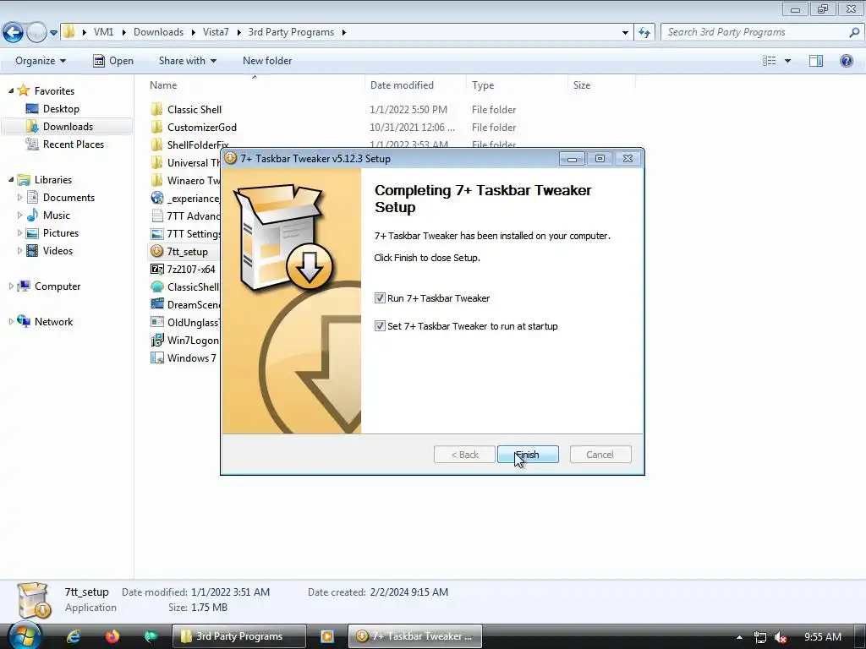Show hidden tray icons arrow
Viewport: 866px width, 649px height.
(x=739, y=637)
